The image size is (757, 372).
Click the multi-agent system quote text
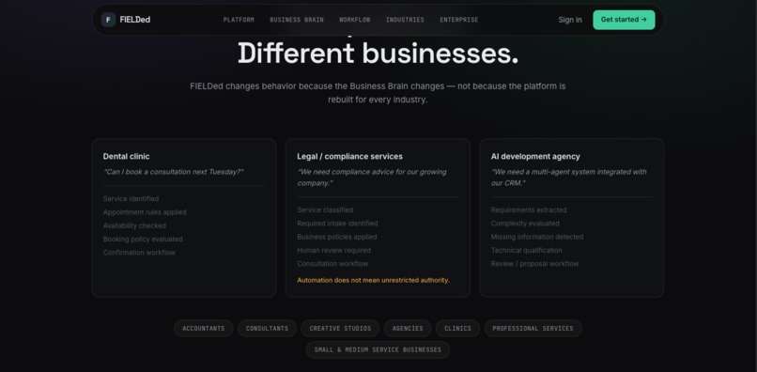tap(569, 178)
